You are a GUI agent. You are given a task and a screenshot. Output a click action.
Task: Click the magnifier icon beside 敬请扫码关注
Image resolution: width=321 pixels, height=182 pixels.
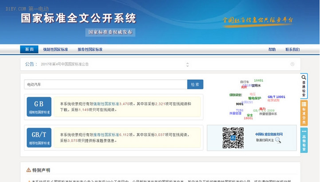coord(278,140)
